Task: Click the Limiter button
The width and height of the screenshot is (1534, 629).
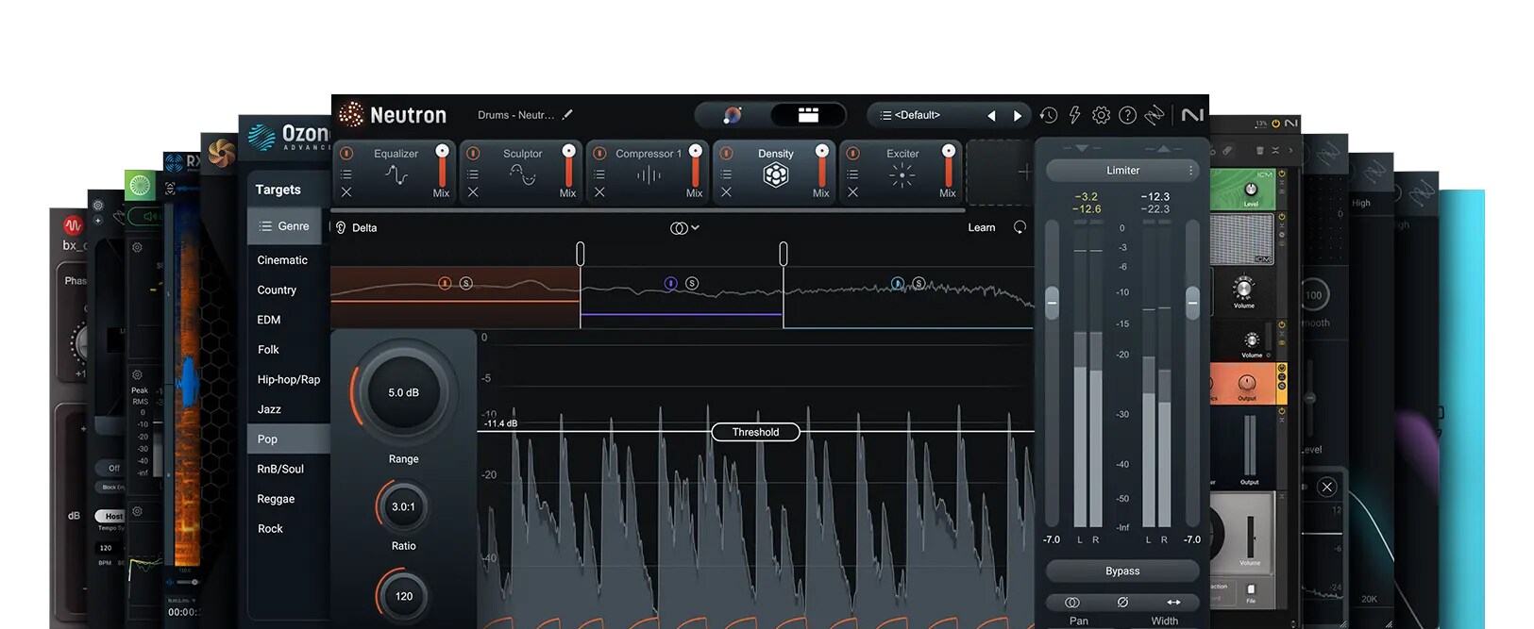Action: point(1122,171)
